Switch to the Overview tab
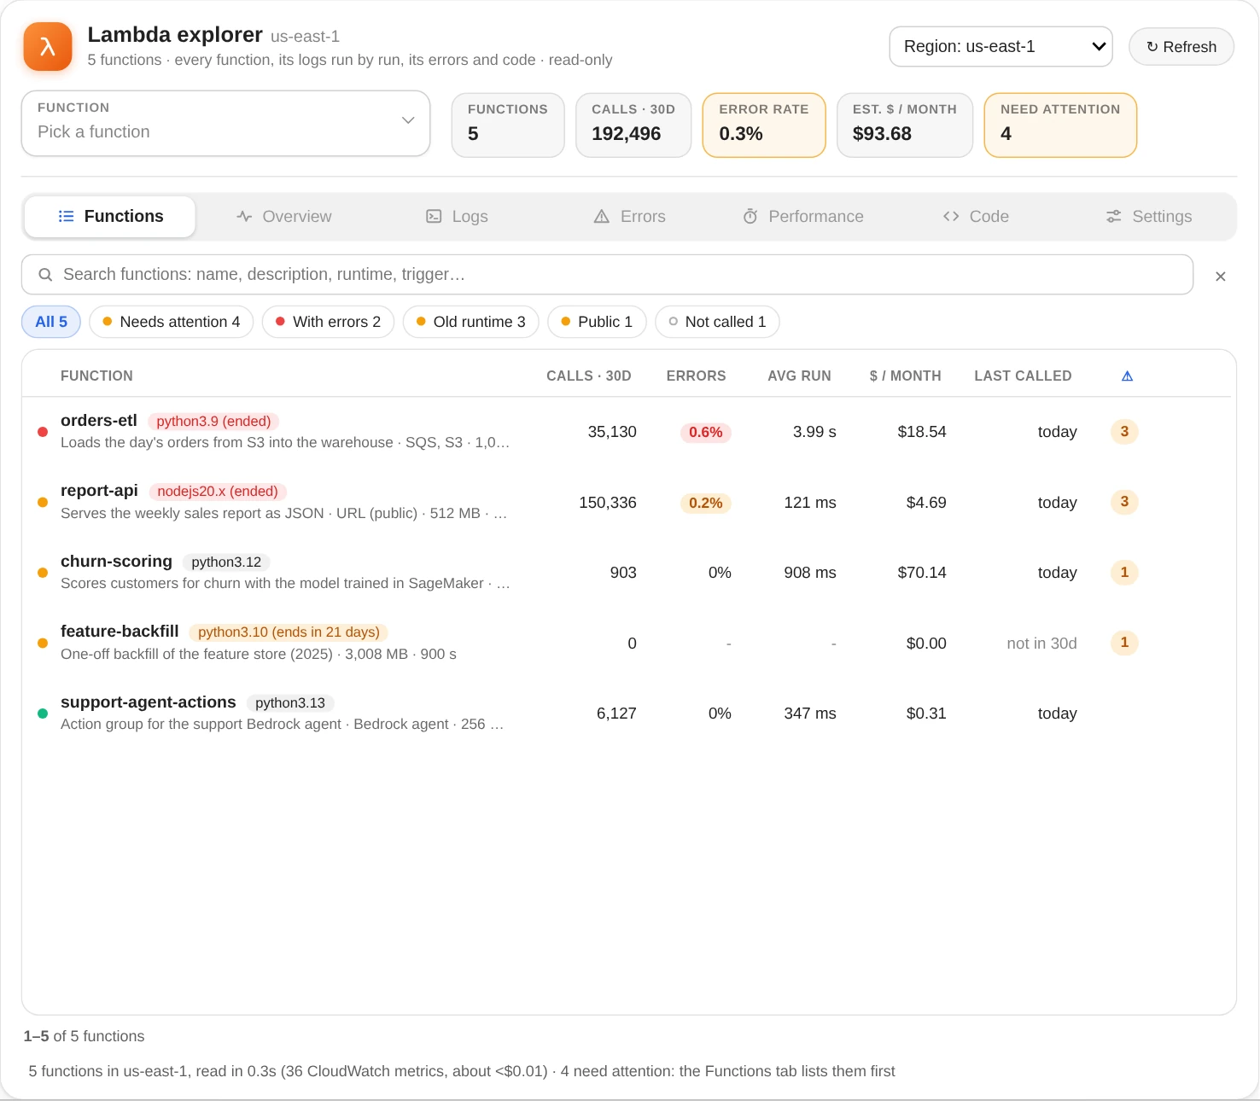The image size is (1260, 1101). click(283, 217)
